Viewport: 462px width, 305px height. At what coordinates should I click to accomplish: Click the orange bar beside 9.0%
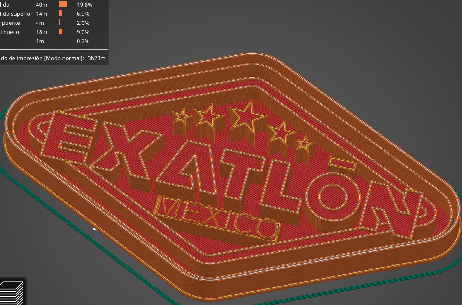tap(61, 31)
